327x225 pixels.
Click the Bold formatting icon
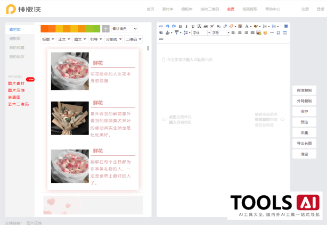(x=180, y=26)
